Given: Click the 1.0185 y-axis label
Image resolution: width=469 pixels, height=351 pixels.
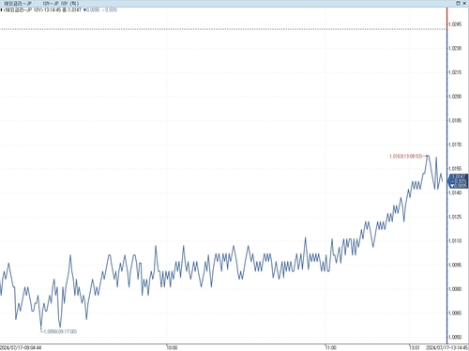Looking at the screenshot, I should pos(455,120).
